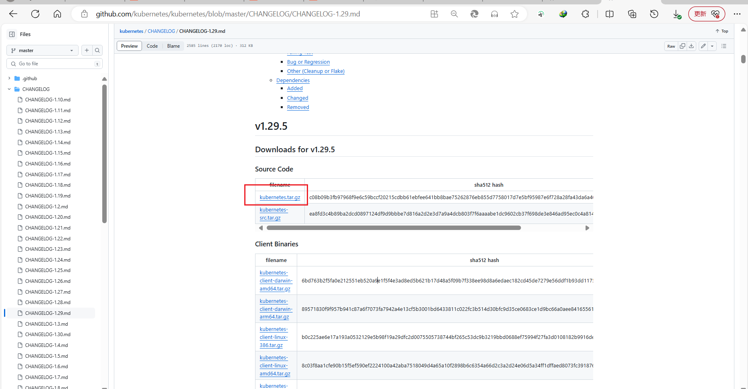The height and width of the screenshot is (389, 748).
Task: Click the Source Code table horizontal scrollbar
Action: (394, 228)
